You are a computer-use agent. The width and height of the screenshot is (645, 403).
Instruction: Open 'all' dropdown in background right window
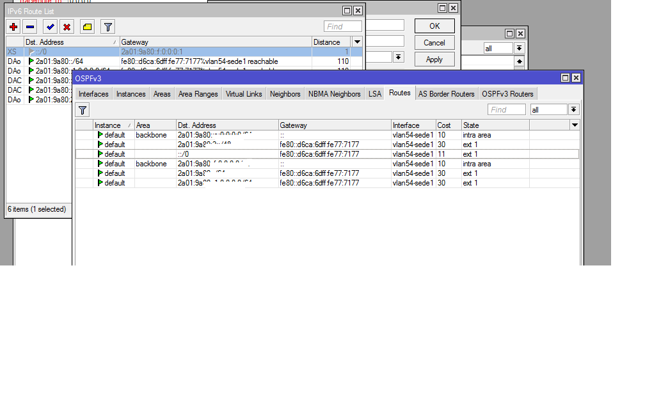(x=519, y=48)
